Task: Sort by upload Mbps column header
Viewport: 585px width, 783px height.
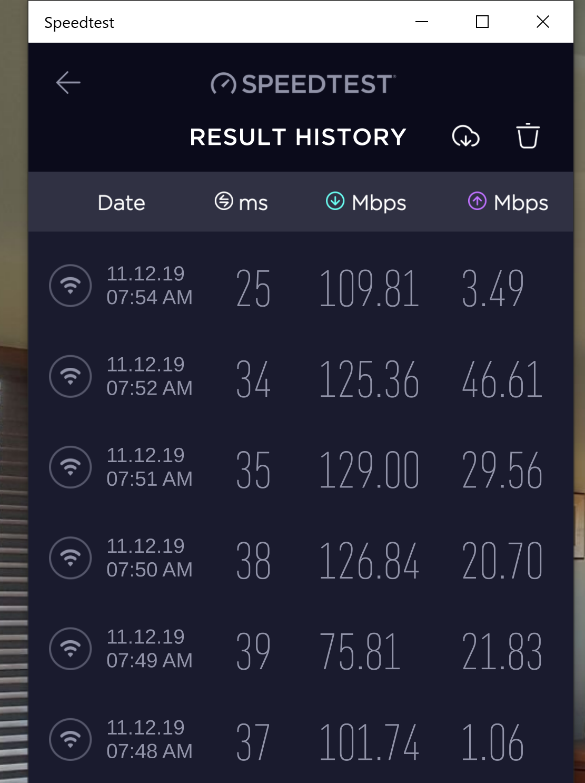Action: coord(508,202)
